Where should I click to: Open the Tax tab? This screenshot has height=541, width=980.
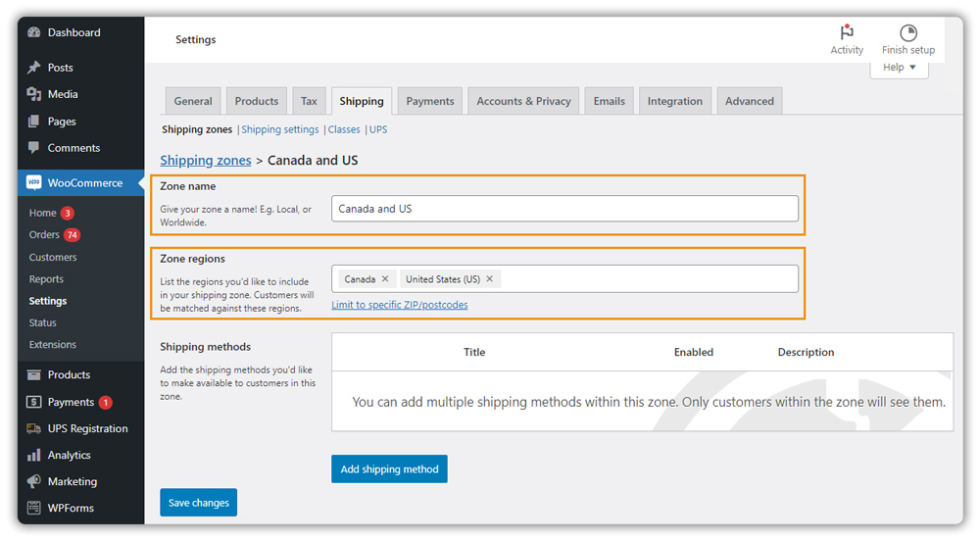tap(309, 101)
